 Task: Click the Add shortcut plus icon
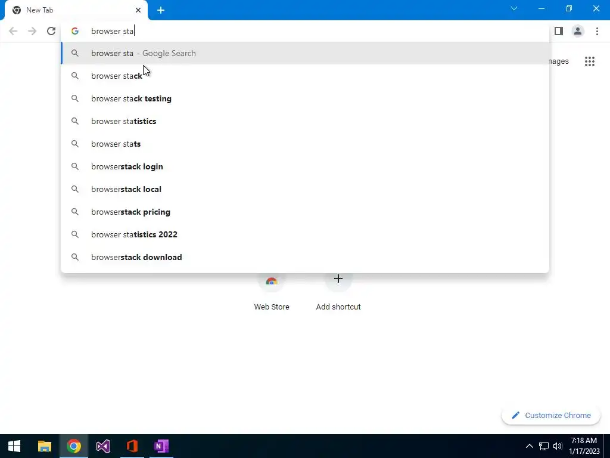338,279
